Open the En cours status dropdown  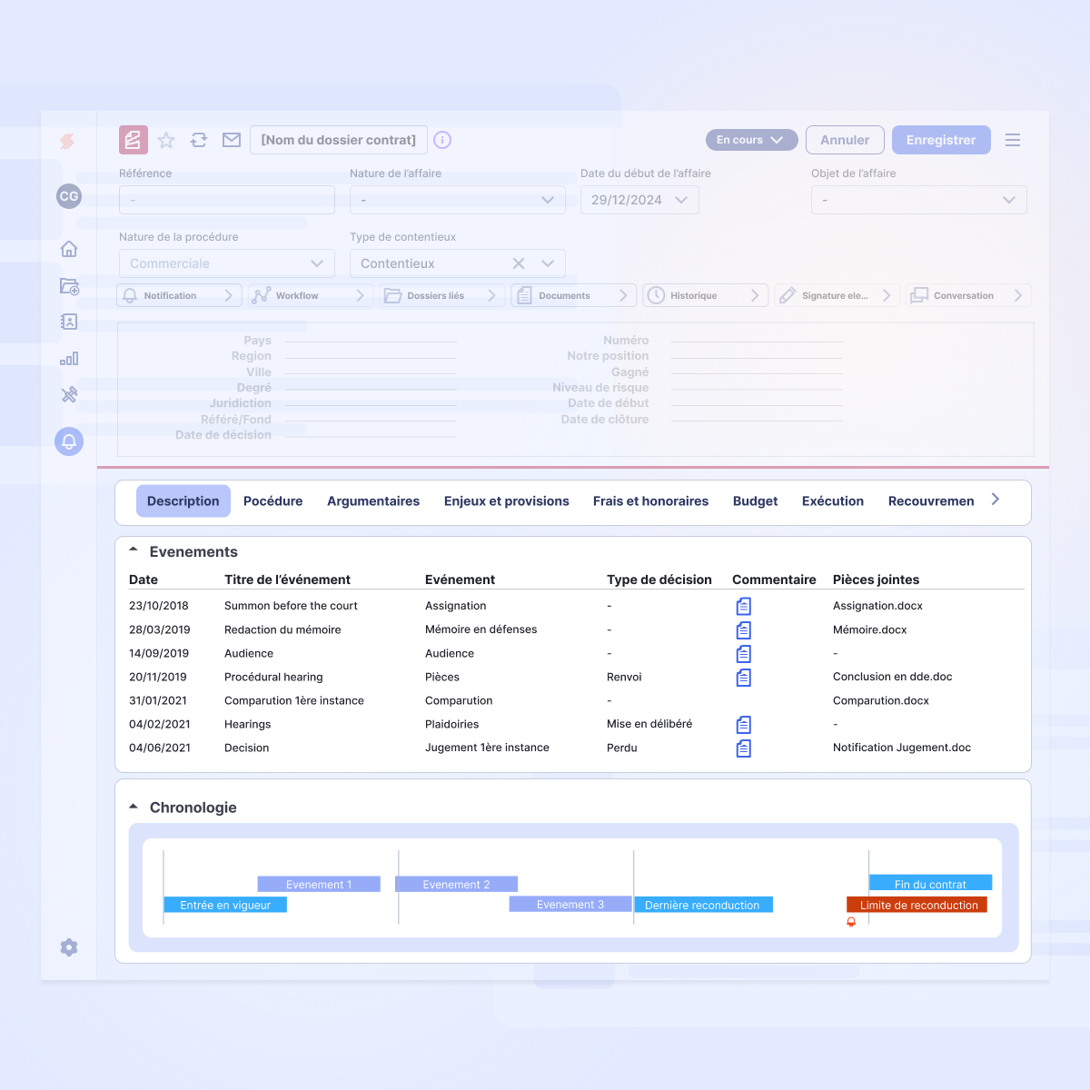[751, 140]
